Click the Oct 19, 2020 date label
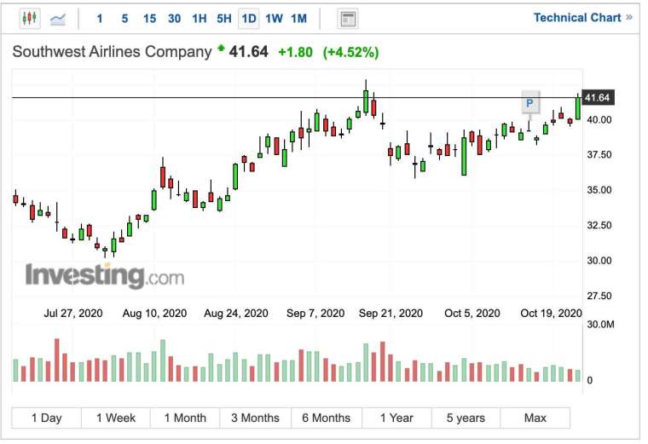Image resolution: width=648 pixels, height=444 pixels. [x=551, y=314]
